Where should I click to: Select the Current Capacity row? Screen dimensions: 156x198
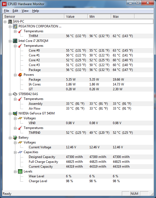[x=91, y=167]
